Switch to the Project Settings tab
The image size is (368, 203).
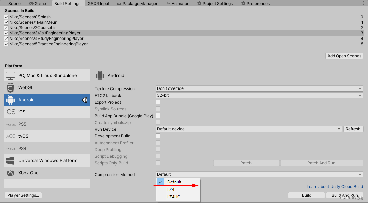(215, 3)
